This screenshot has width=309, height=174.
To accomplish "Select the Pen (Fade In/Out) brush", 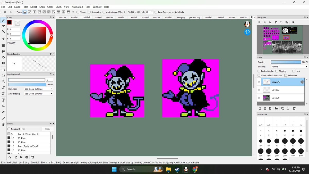I will (29, 146).
